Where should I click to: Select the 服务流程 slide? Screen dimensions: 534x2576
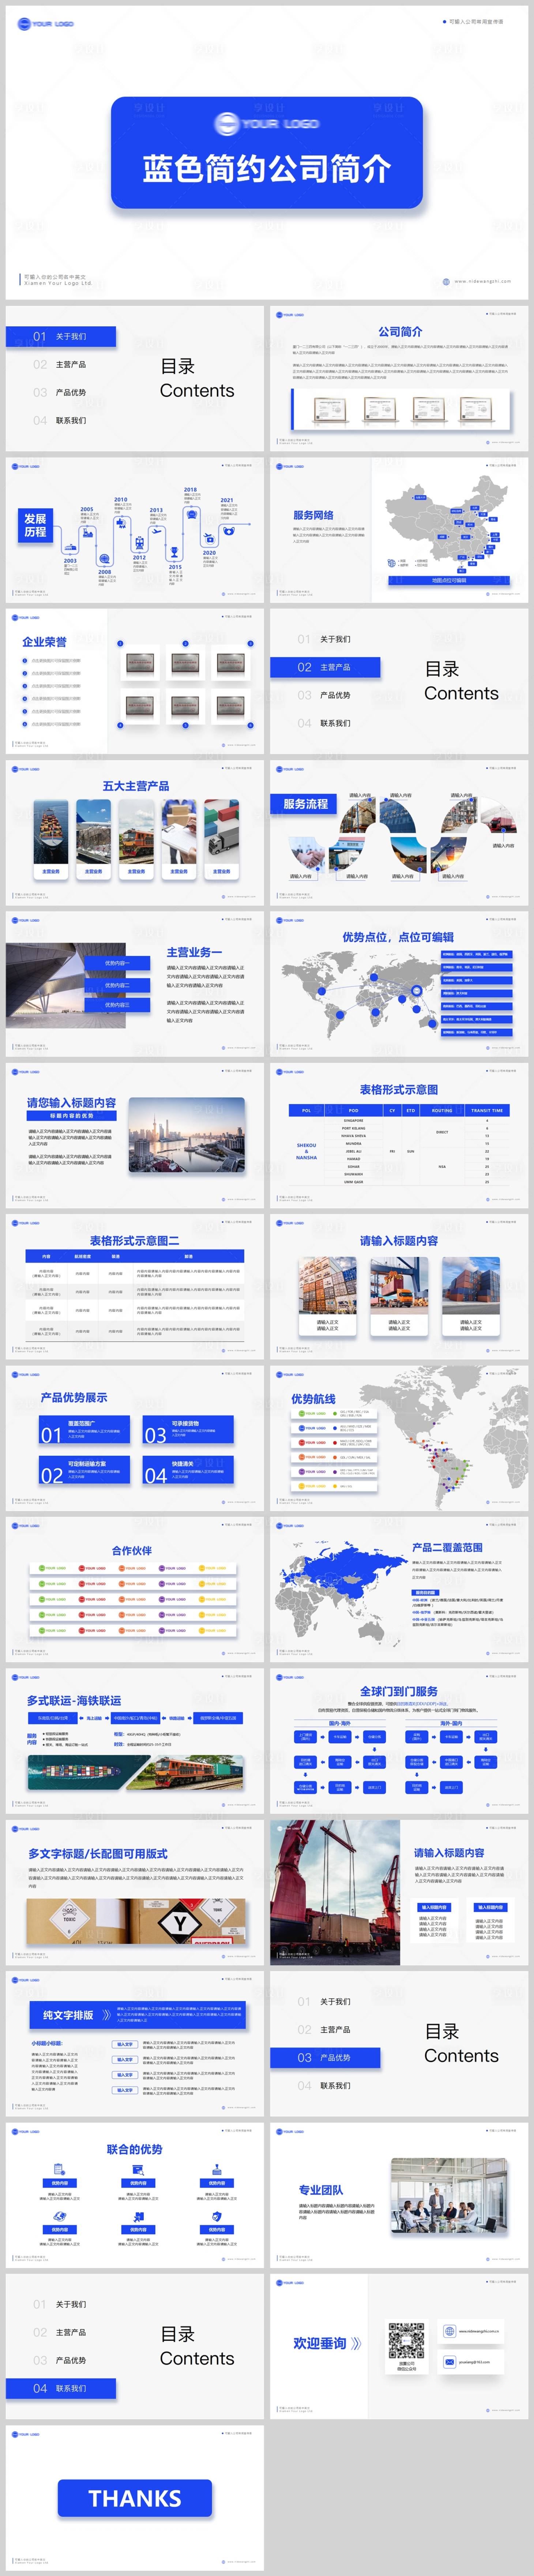point(399,833)
